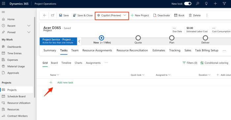Viewport: 231px width, 120px height.
Task: Select the New stage circle
Action: (x=101, y=38)
